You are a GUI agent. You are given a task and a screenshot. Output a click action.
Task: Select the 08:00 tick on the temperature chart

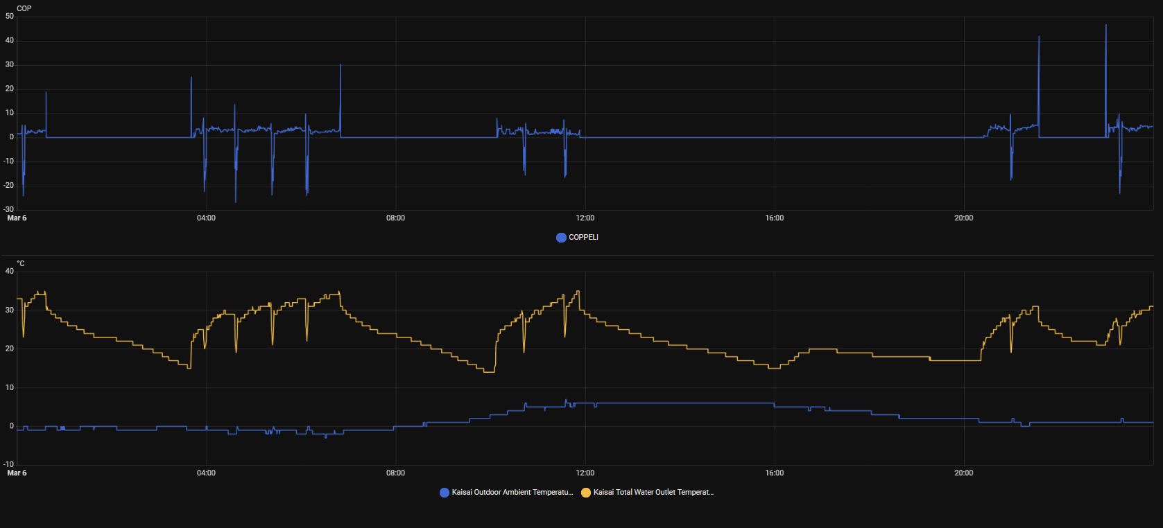395,473
